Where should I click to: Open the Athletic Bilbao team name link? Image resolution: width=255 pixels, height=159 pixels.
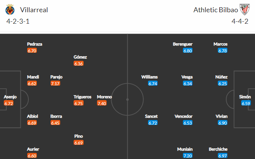(216, 10)
